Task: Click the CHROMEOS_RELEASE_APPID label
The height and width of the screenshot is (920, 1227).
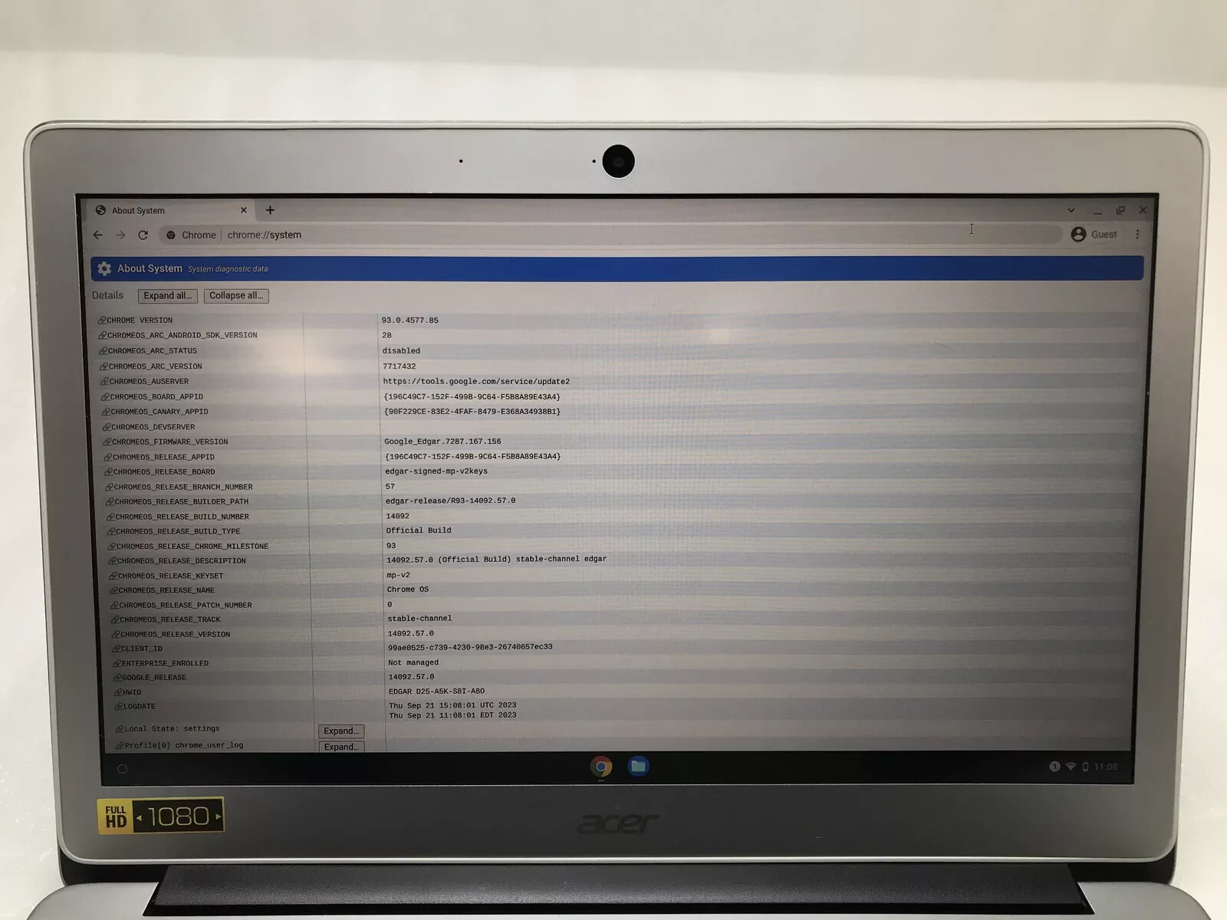Action: tap(163, 457)
